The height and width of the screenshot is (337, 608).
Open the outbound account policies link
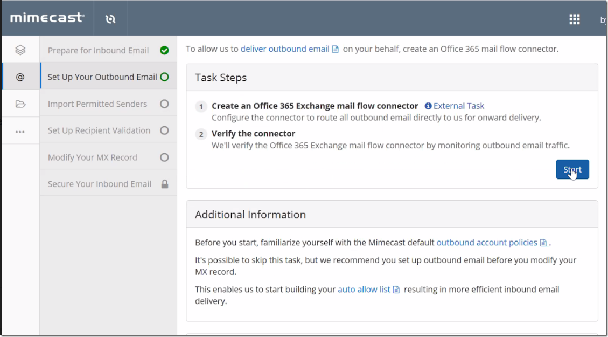(x=487, y=243)
